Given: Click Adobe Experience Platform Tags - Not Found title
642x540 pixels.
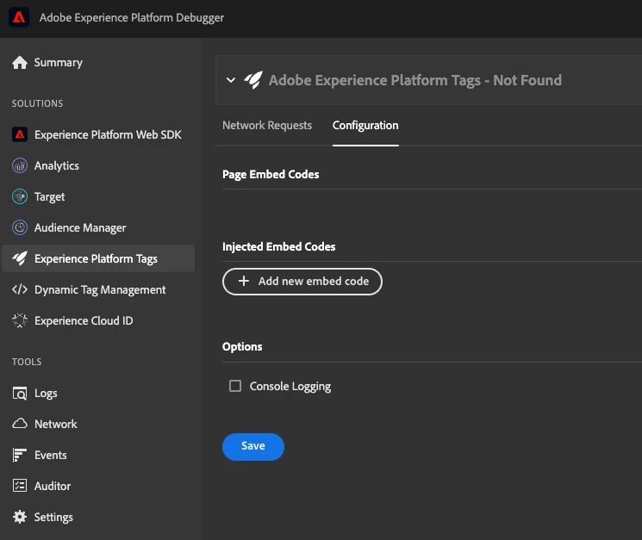Looking at the screenshot, I should 415,80.
